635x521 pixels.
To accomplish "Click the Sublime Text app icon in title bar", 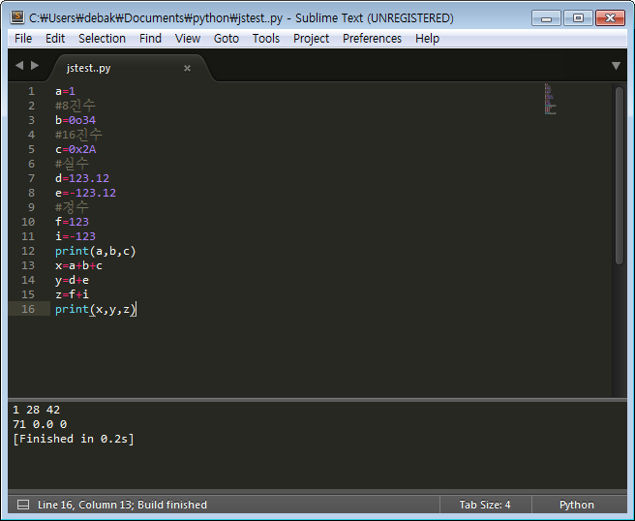I will point(17,17).
